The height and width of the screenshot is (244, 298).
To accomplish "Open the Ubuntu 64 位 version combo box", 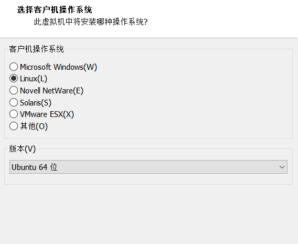I will tap(148, 167).
